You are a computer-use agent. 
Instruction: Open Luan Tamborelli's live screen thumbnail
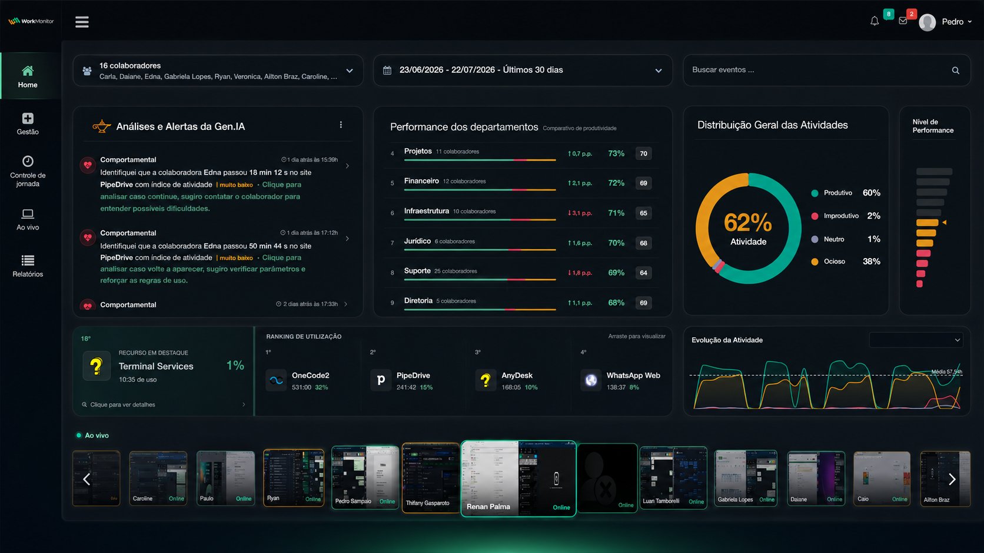(673, 478)
